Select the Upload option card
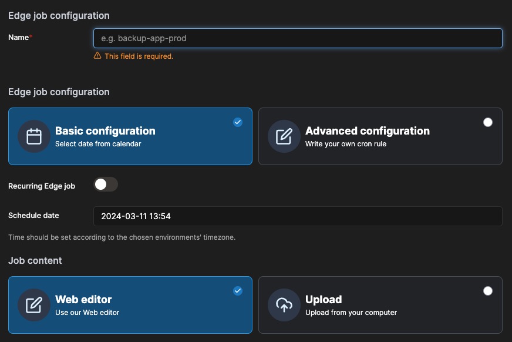This screenshot has width=512, height=342. coord(380,305)
